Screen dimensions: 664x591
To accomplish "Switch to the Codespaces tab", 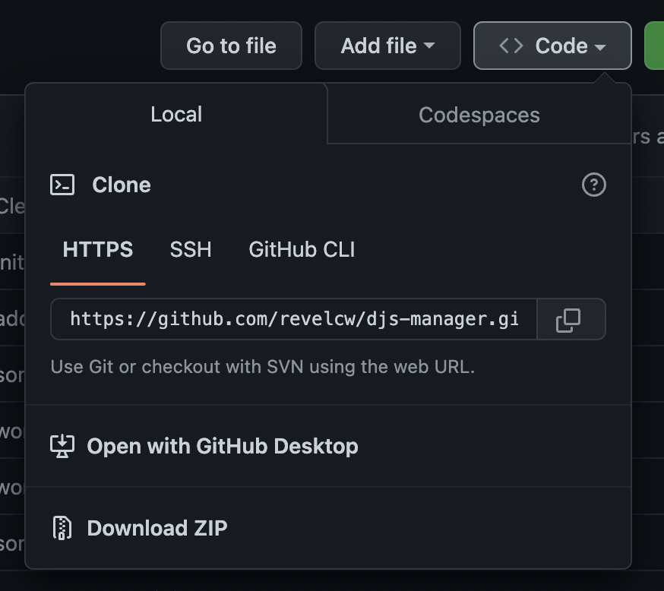I will (x=479, y=115).
